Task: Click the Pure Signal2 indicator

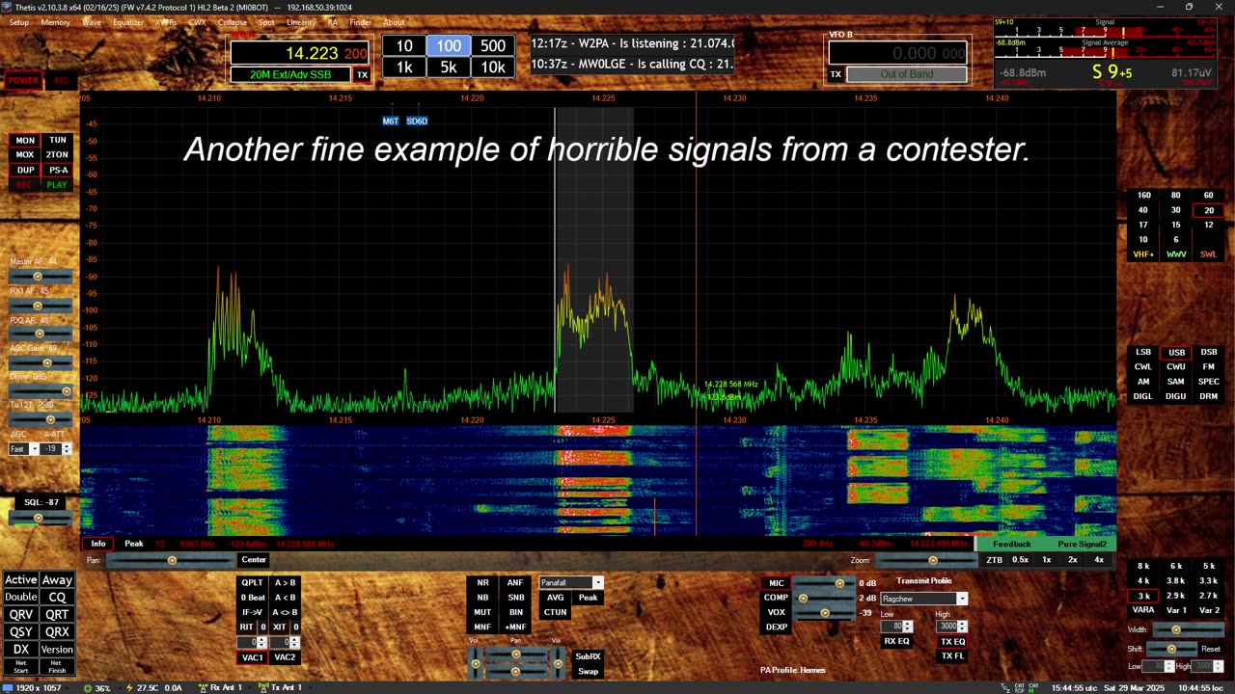Action: tap(1082, 545)
